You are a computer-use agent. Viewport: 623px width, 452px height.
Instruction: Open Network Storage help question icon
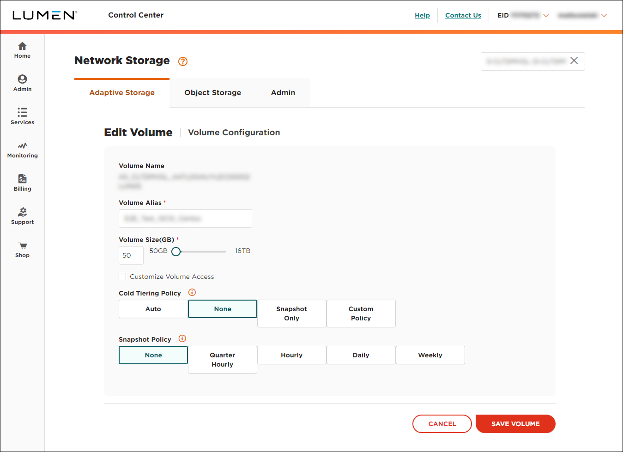tap(183, 61)
